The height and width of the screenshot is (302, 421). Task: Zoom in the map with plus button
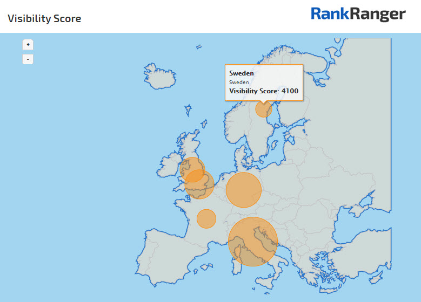pos(28,44)
